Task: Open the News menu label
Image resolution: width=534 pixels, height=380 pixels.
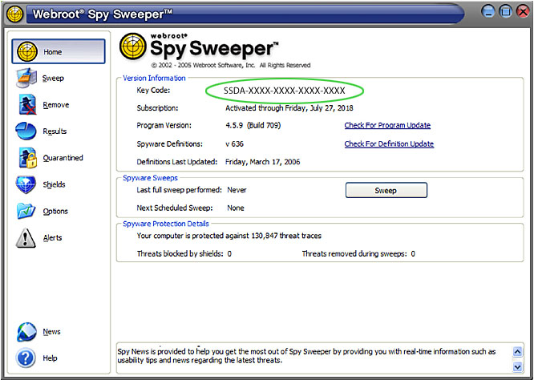Action: [51, 332]
